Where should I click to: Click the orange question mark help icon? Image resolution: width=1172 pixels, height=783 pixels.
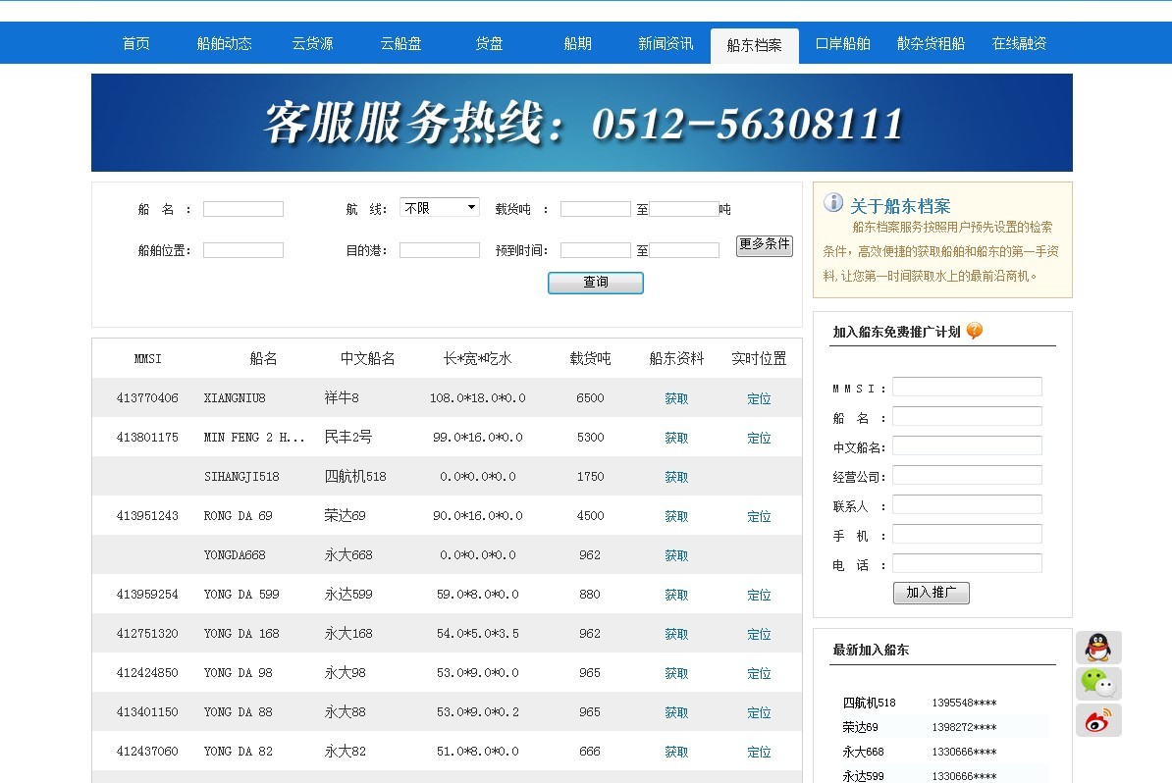(974, 331)
